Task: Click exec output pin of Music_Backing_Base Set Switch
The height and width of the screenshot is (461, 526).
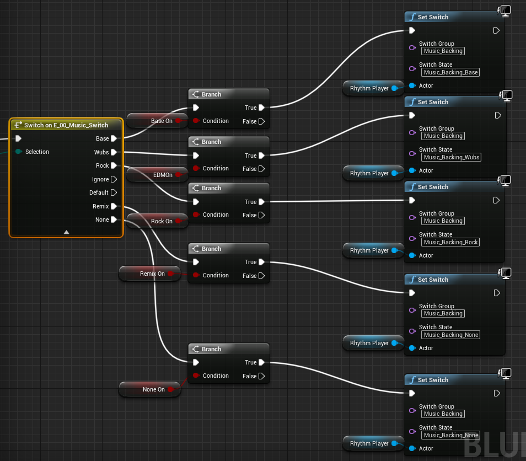Action: point(496,30)
